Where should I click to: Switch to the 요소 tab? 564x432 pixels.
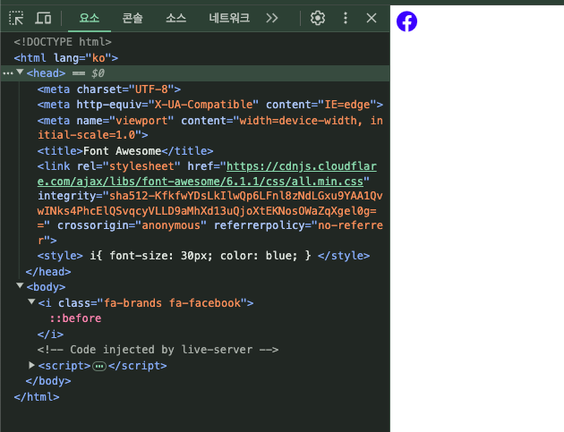(x=90, y=18)
